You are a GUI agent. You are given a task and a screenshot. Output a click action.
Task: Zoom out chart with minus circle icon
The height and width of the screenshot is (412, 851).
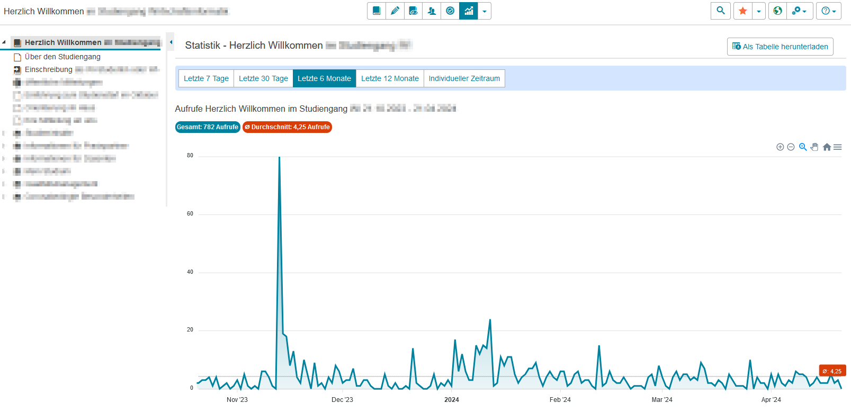pos(791,147)
